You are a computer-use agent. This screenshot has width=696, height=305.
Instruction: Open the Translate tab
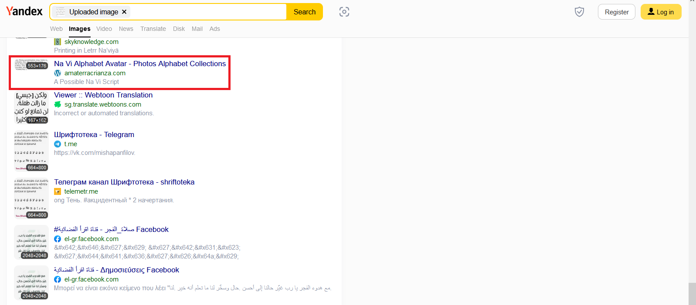pyautogui.click(x=153, y=29)
